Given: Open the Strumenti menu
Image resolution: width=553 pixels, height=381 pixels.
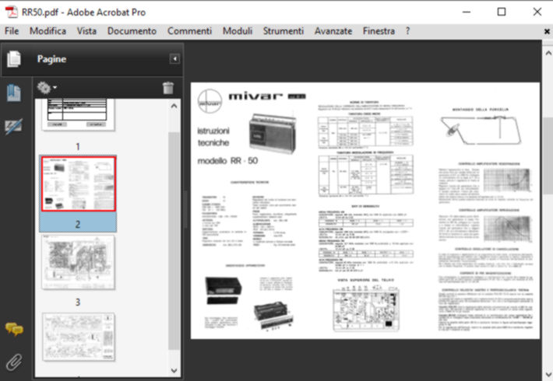Looking at the screenshot, I should 284,31.
